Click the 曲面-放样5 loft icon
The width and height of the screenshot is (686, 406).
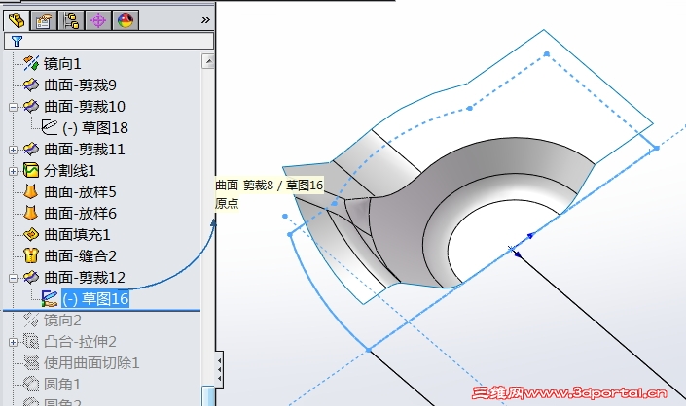[x=30, y=191]
